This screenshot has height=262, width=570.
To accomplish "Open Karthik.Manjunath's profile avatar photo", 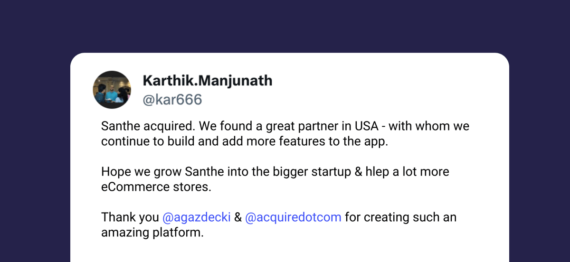I will coord(112,90).
